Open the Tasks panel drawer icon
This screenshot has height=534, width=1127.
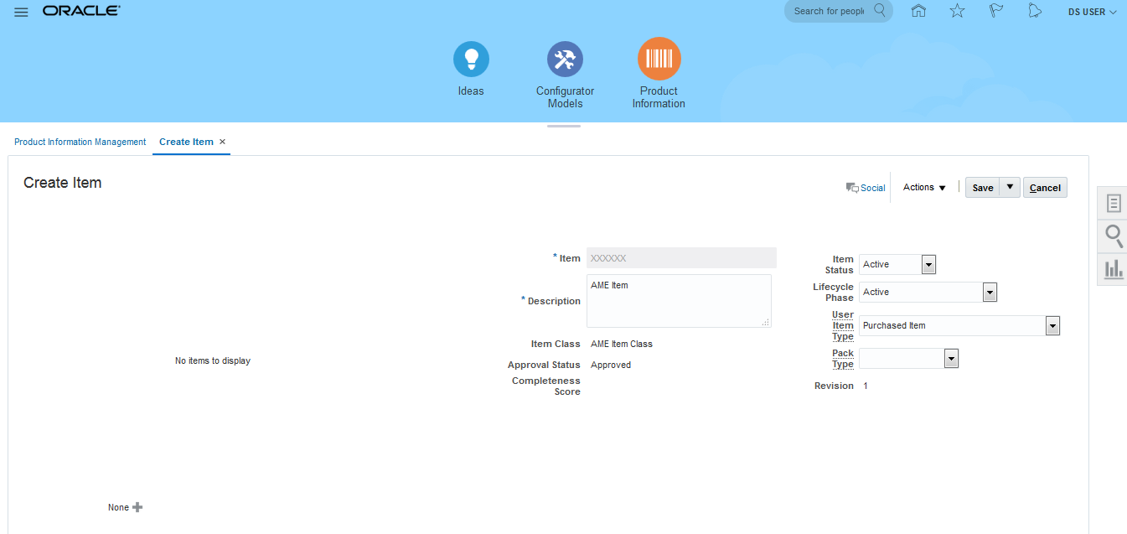[1114, 204]
